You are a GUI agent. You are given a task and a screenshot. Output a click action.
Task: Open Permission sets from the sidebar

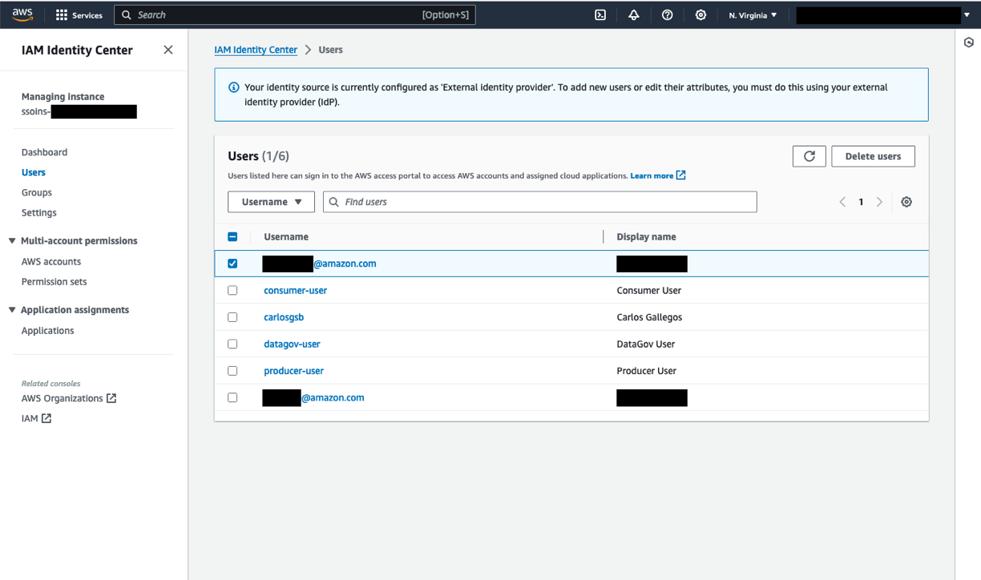point(54,281)
